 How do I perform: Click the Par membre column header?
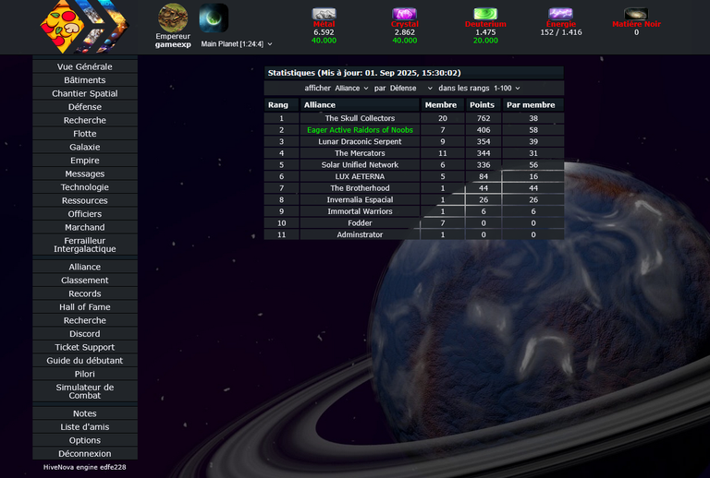click(x=532, y=105)
